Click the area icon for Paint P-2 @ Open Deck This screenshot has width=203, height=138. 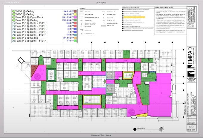click(x=14, y=17)
